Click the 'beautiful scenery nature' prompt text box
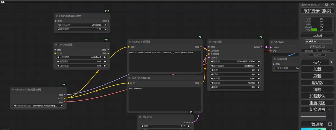This screenshot has width=336, height=130. pos(165,62)
